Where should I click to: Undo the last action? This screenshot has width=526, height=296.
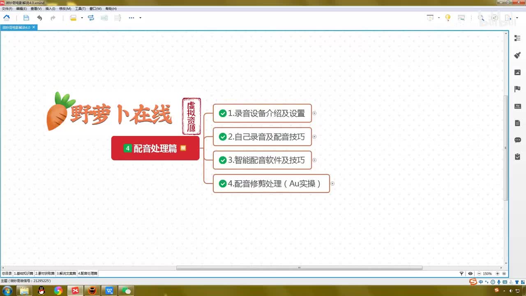click(39, 18)
